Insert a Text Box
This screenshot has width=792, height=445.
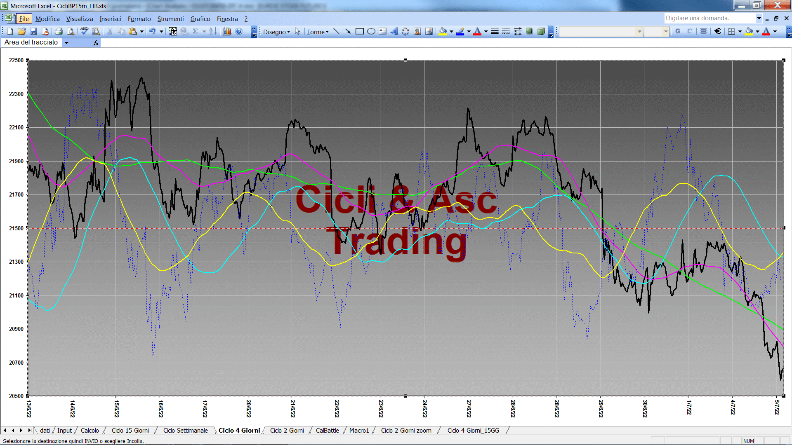click(x=382, y=32)
